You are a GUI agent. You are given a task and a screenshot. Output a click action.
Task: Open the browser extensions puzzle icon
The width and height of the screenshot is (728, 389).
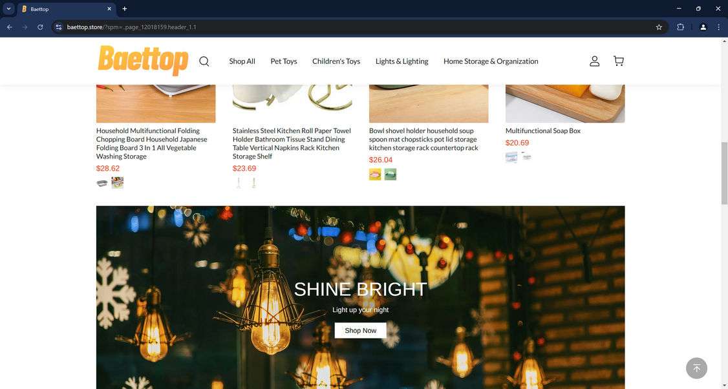[680, 27]
